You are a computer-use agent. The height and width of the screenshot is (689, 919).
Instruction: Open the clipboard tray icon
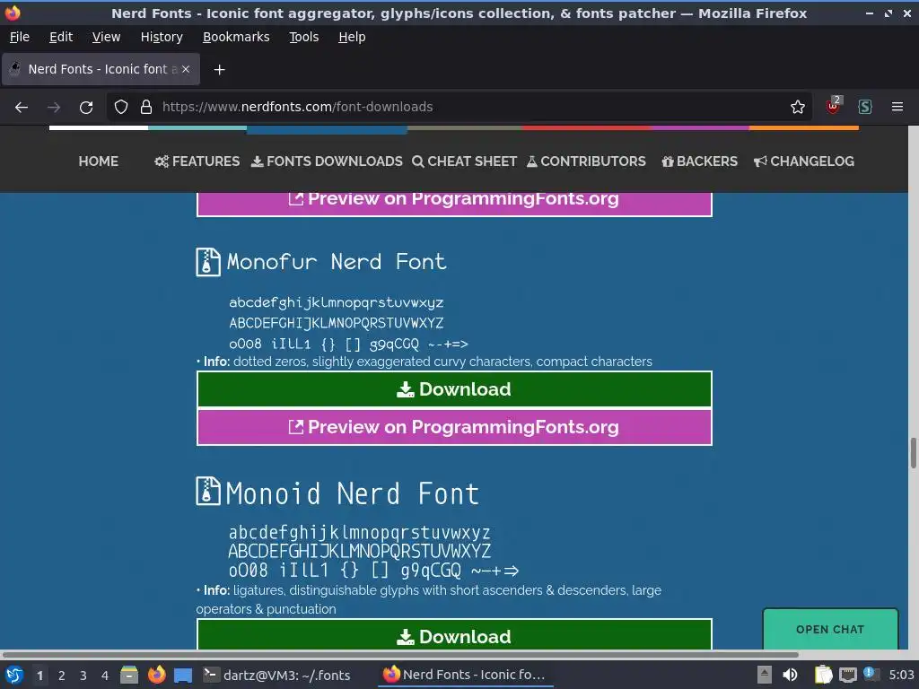click(823, 675)
